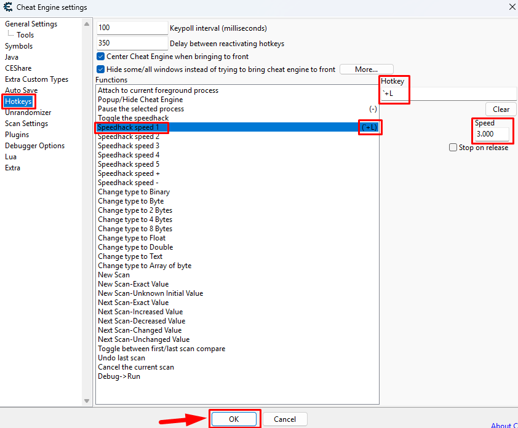Screen dimensions: 518x428
Task: Select Speedhack speed 4 function
Action: pyautogui.click(x=237, y=155)
